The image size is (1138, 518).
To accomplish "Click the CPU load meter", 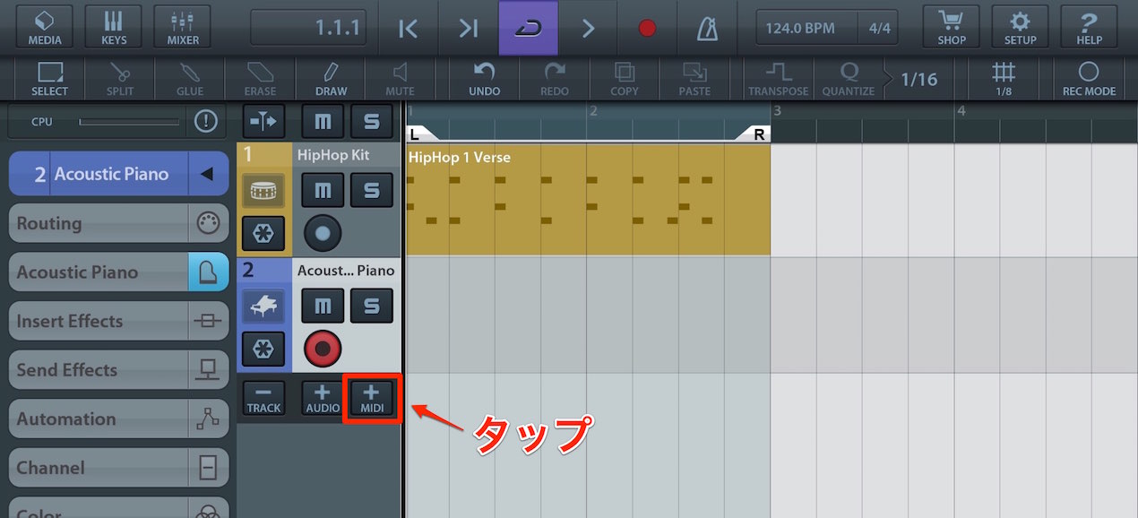I will tap(130, 122).
